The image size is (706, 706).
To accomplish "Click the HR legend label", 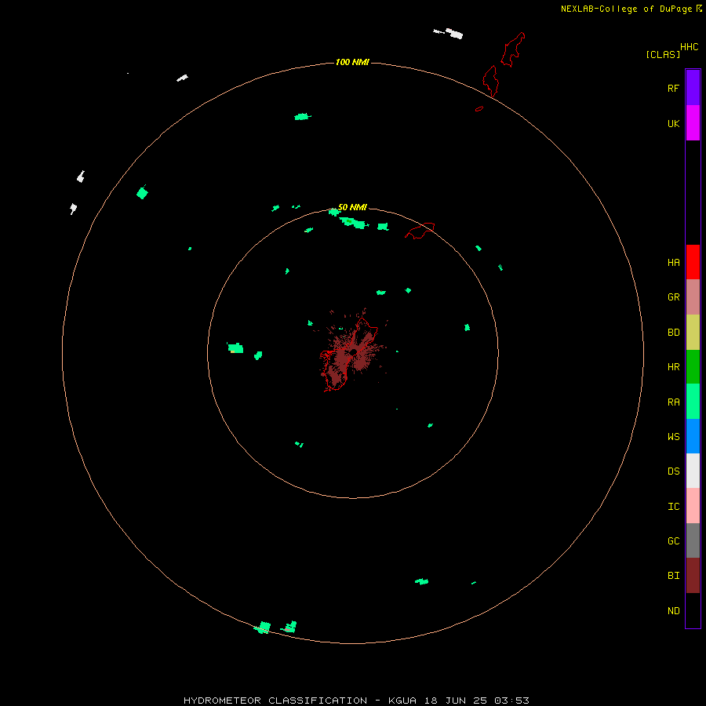I will 673,367.
